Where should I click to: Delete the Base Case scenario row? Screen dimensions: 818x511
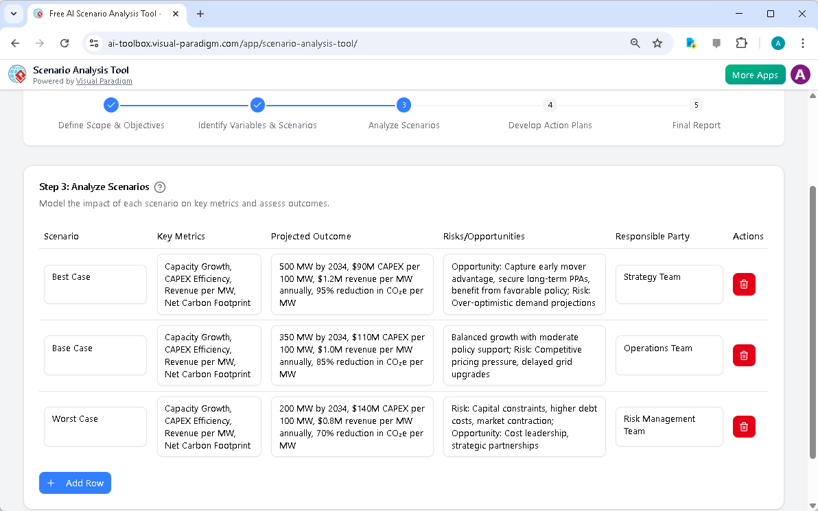click(x=744, y=355)
